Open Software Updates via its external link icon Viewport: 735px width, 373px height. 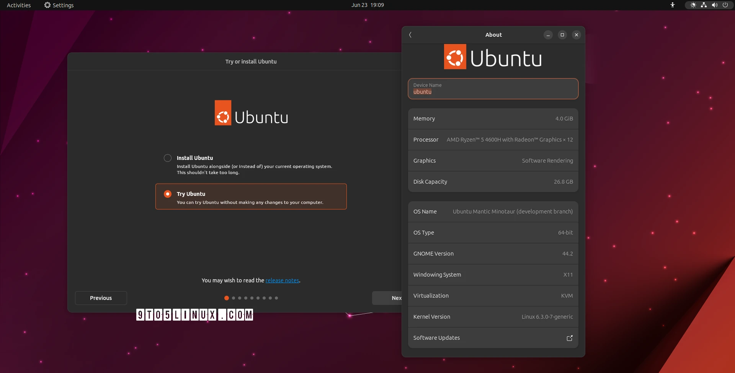(569, 338)
